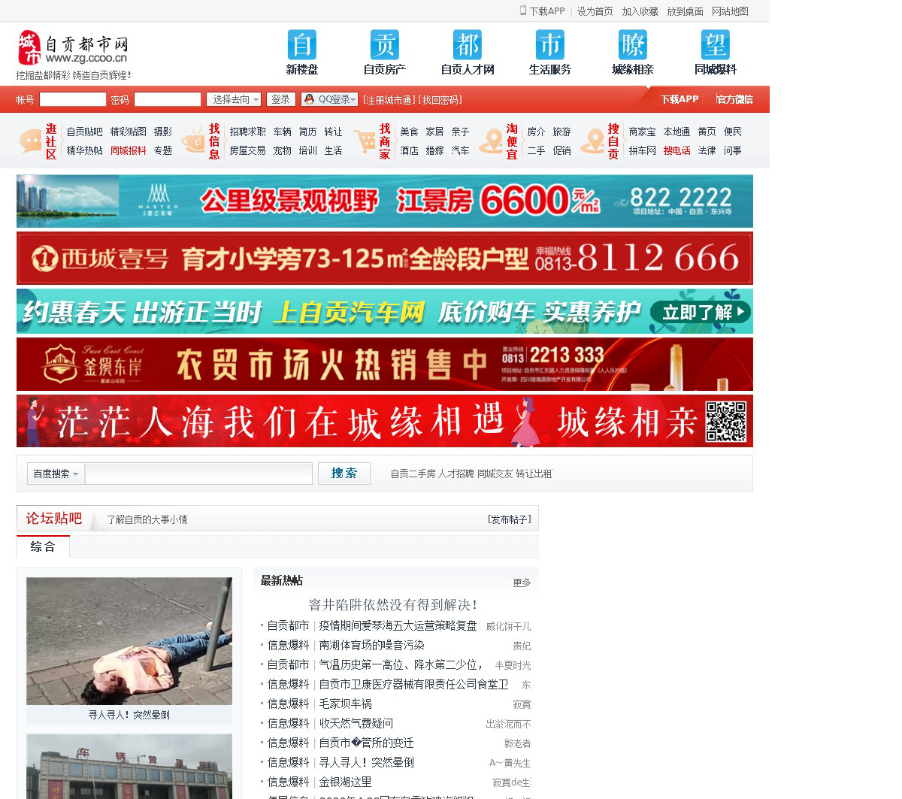Open the 自贡房产 icon tile
This screenshot has width=902, height=799.
[x=385, y=53]
